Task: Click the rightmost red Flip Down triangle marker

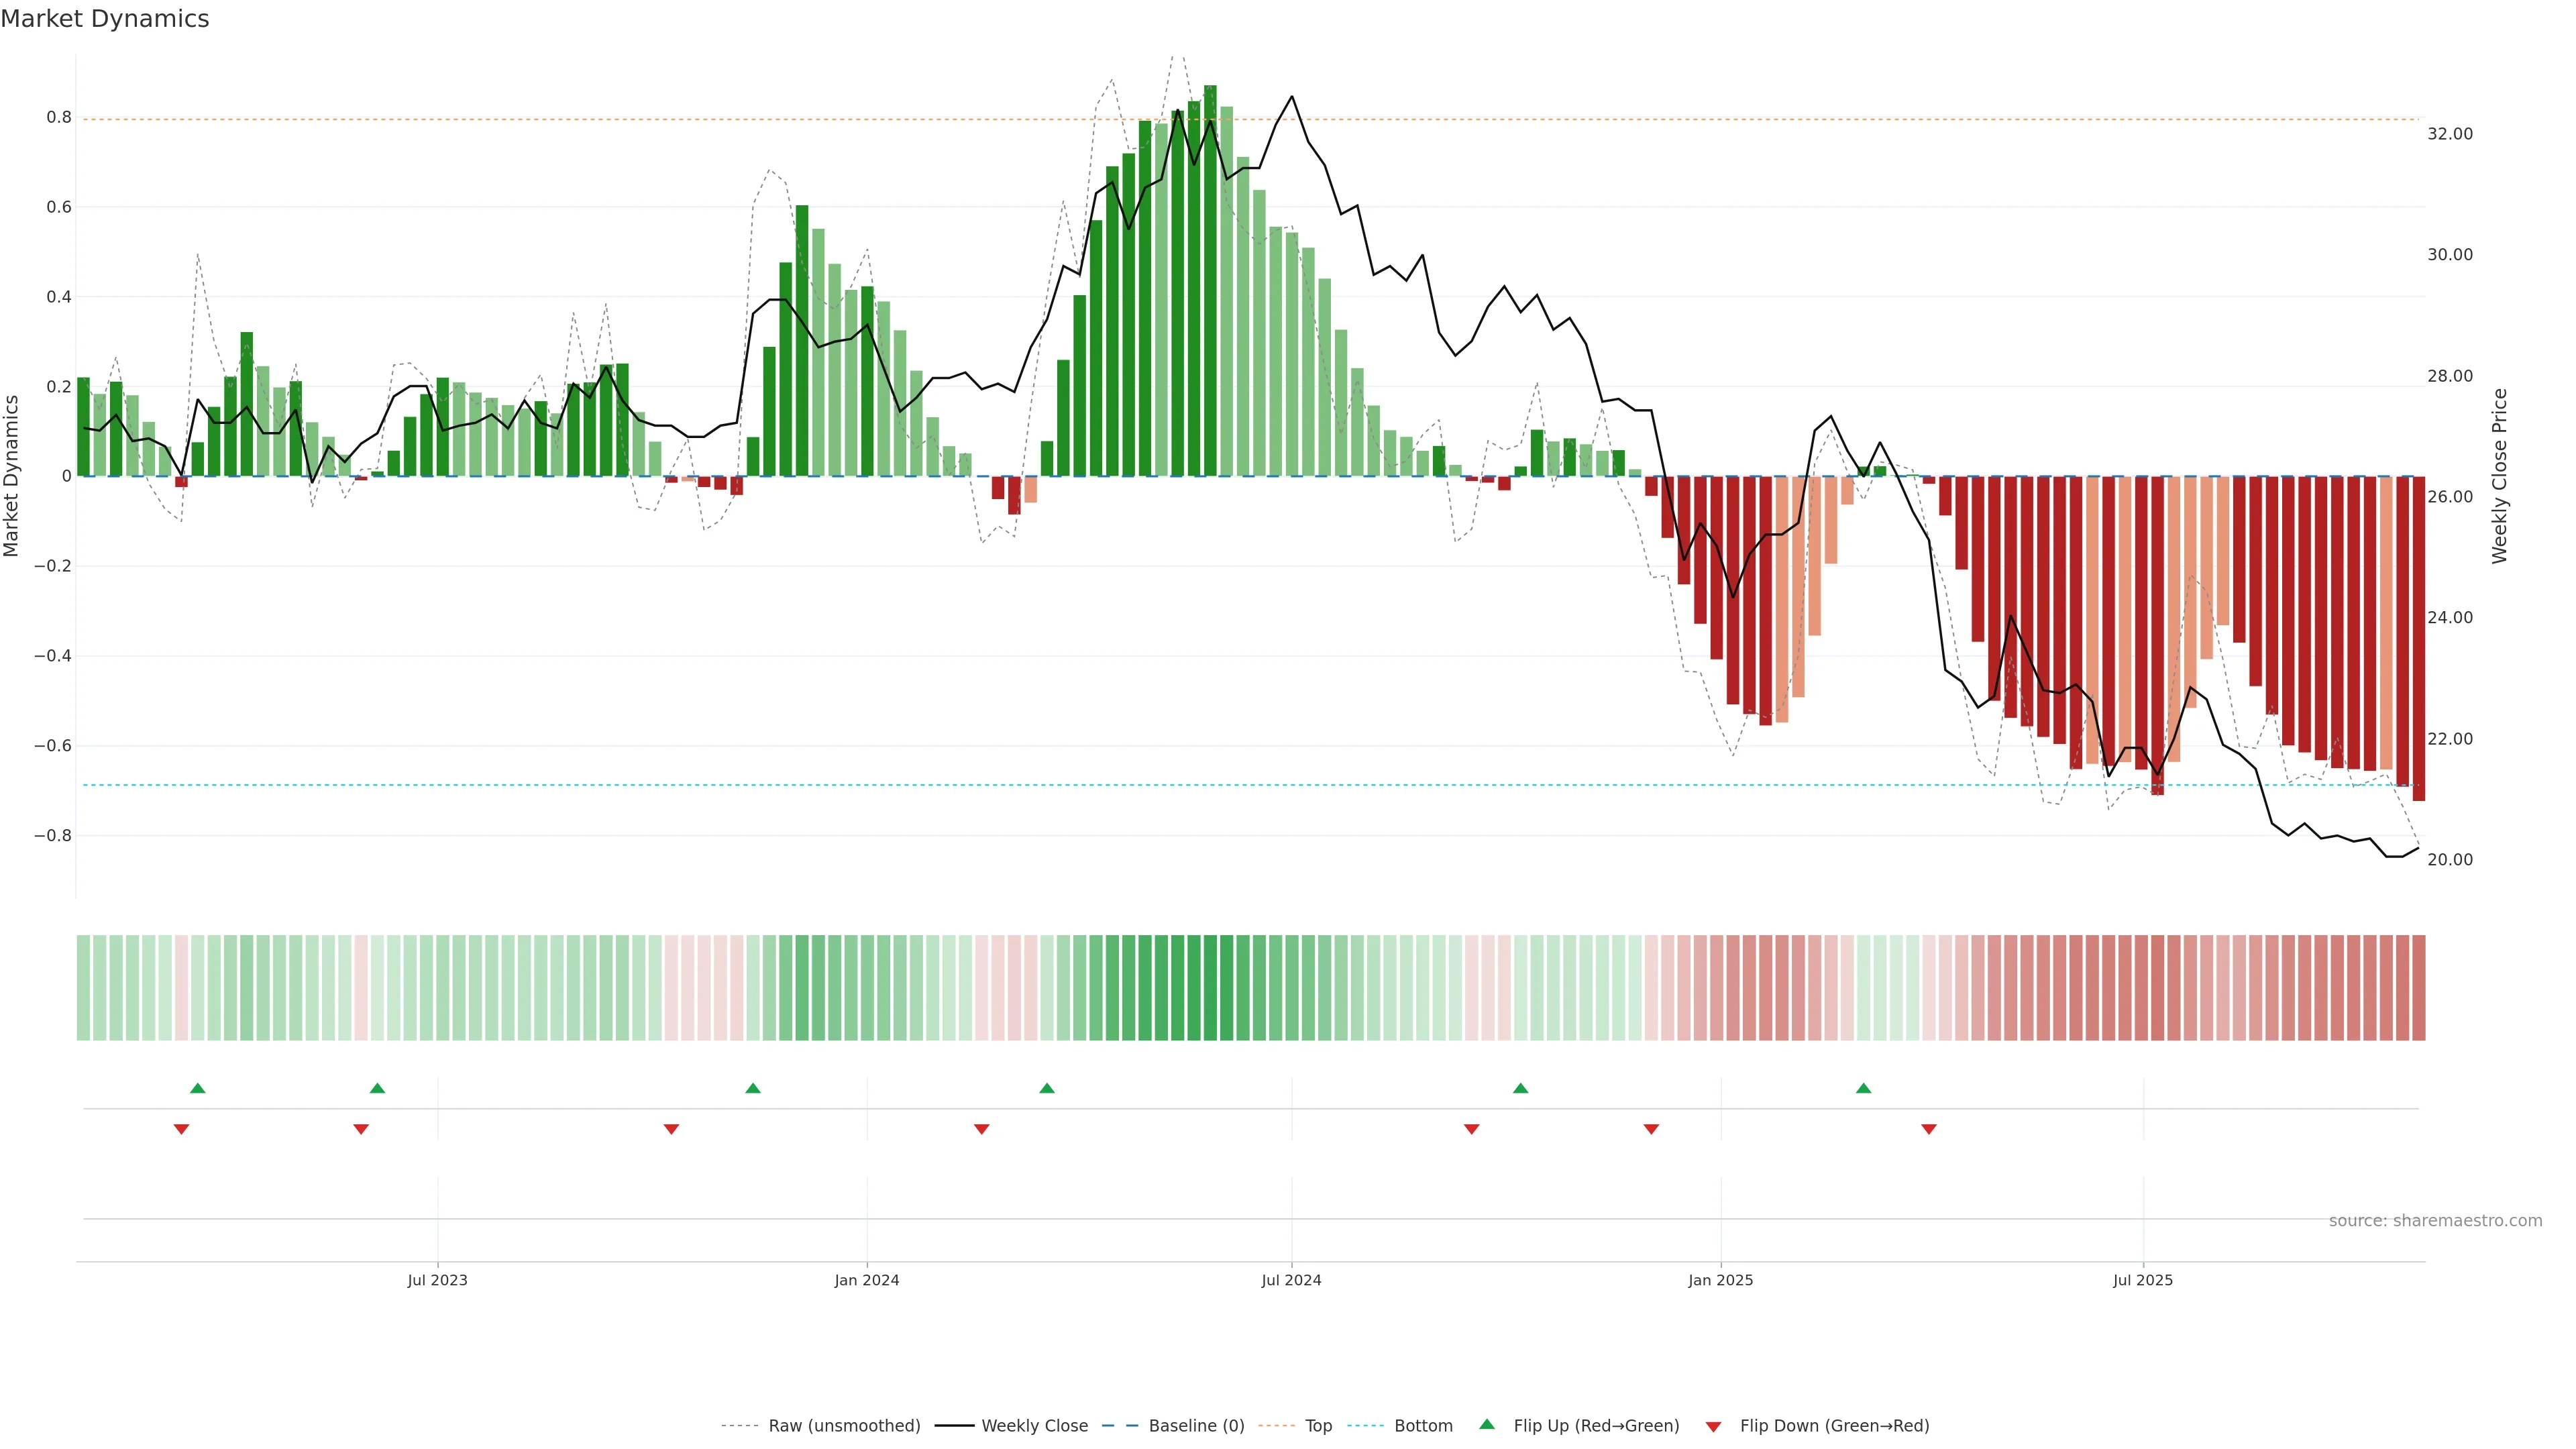Action: click(1929, 1129)
